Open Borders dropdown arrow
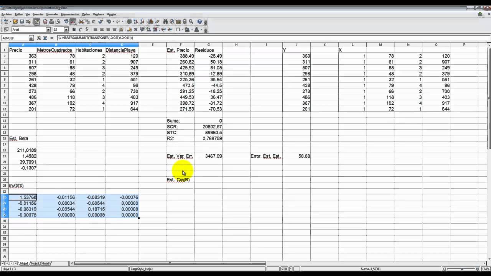This screenshot has height=276, width=491. [x=183, y=30]
